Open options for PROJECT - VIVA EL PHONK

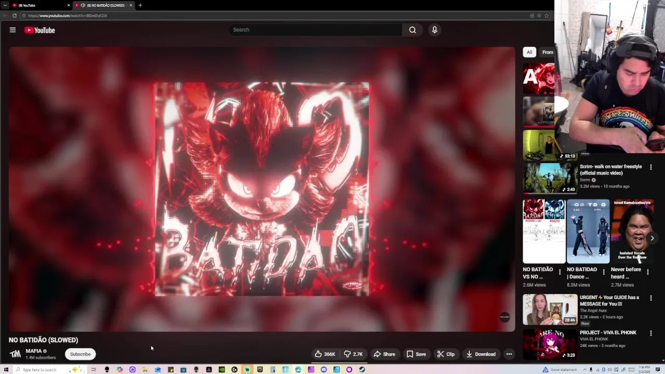(650, 333)
